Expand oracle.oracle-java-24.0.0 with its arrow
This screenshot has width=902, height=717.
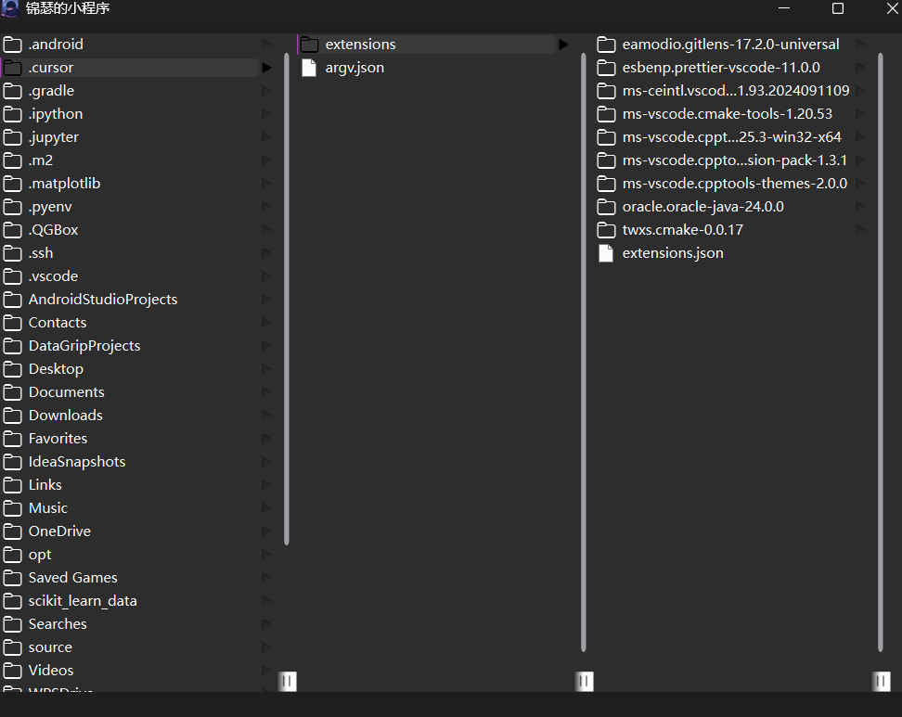pyautogui.click(x=860, y=206)
